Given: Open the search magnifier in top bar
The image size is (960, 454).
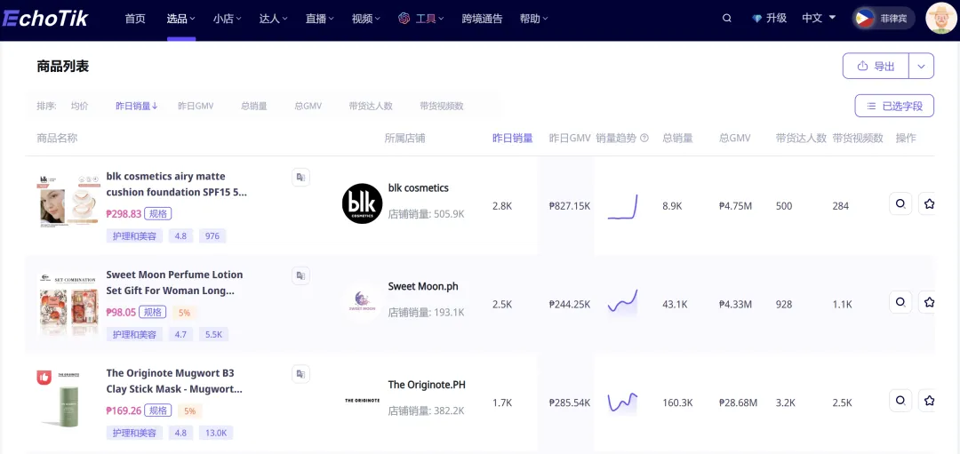Looking at the screenshot, I should [x=727, y=19].
